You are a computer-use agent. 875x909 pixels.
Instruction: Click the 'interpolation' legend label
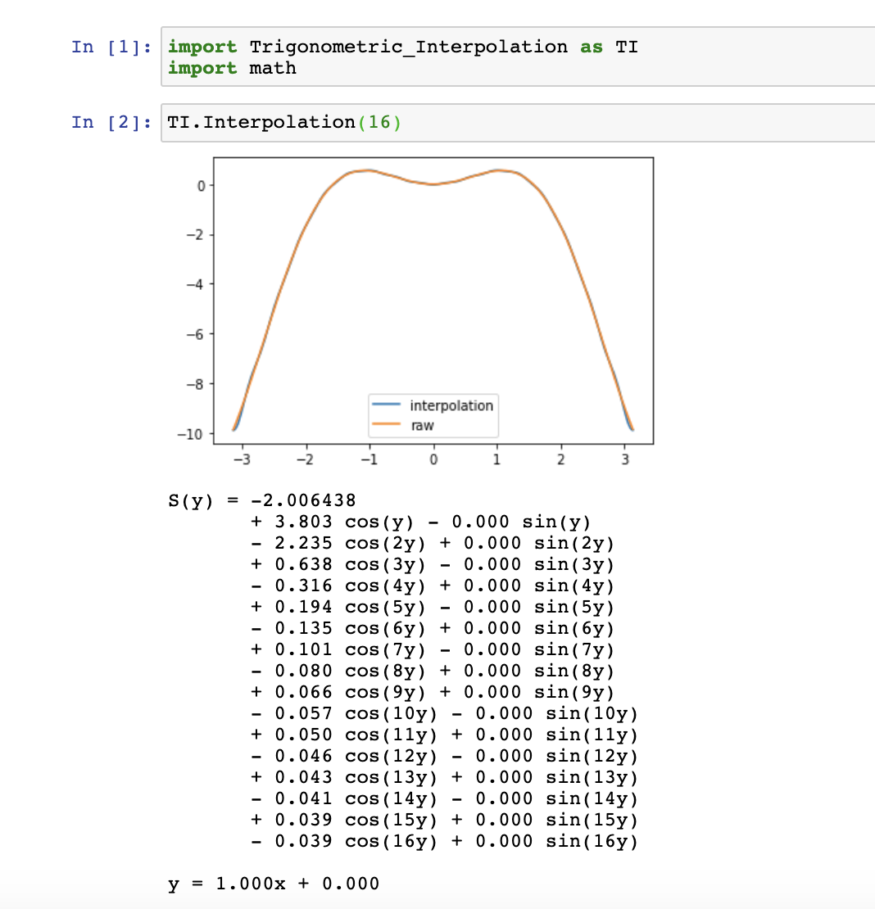pos(451,405)
